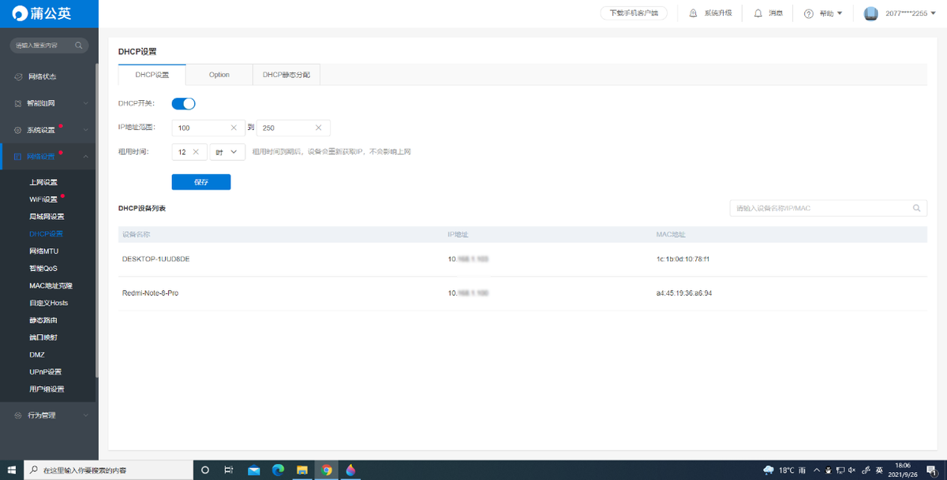Viewport: 947px width, 480px height.
Task: Open 网络MTU in sidebar
Action: (43, 251)
